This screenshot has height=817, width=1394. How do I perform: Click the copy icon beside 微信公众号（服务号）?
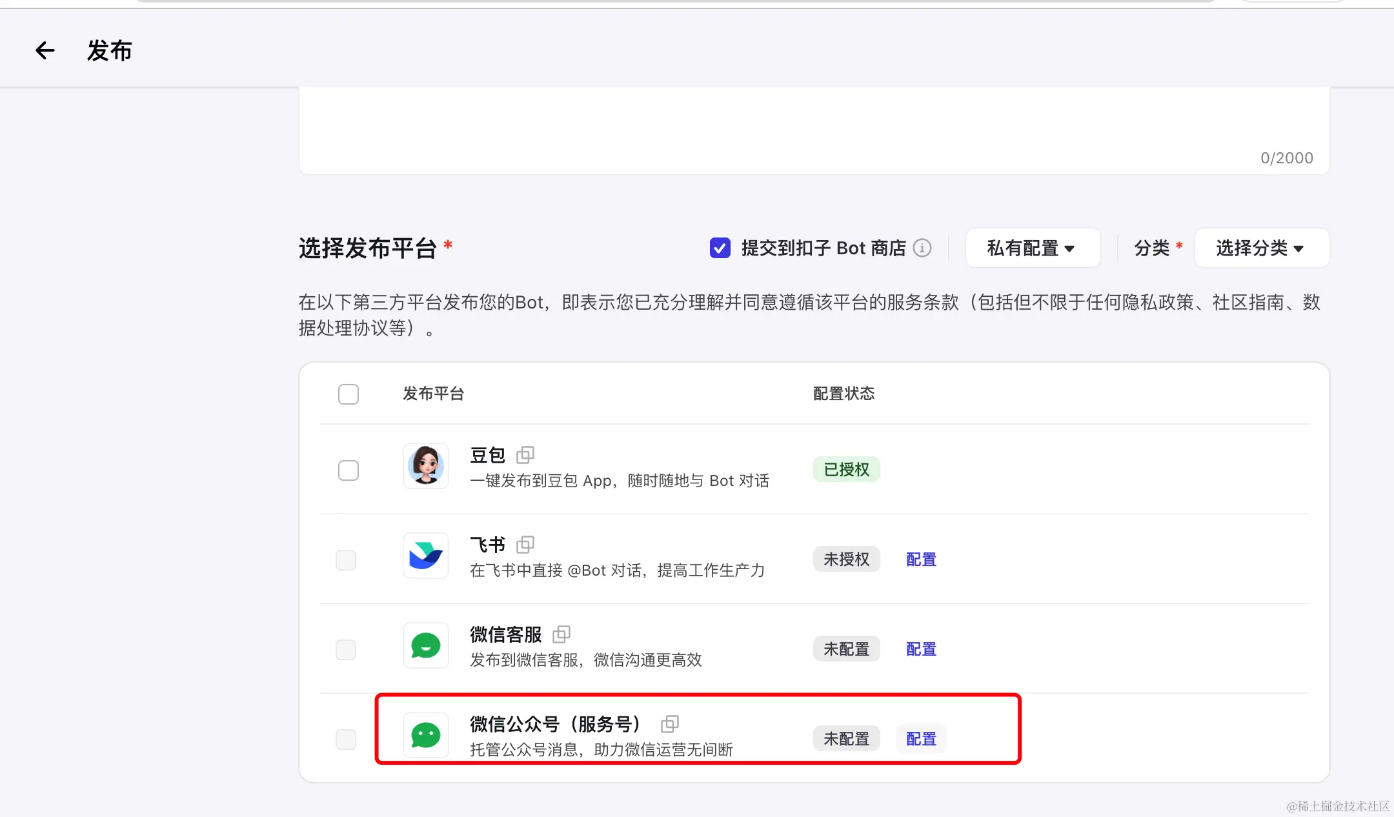[x=670, y=724]
